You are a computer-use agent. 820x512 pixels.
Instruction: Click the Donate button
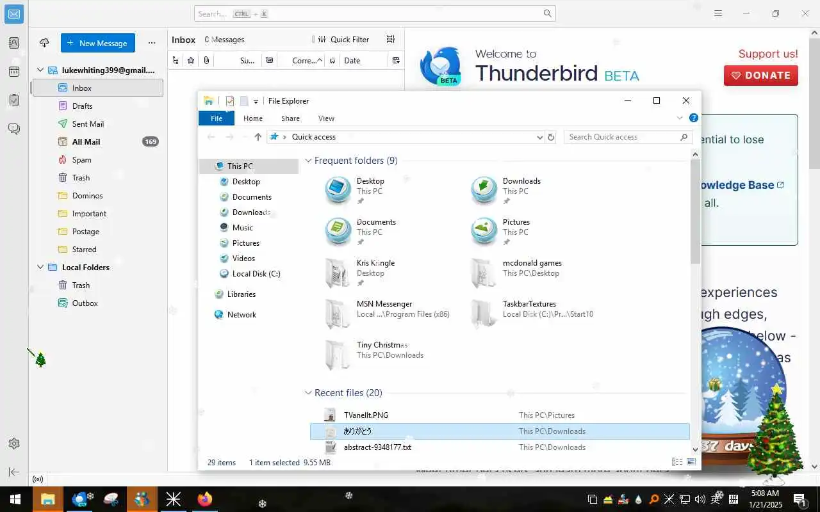761,76
